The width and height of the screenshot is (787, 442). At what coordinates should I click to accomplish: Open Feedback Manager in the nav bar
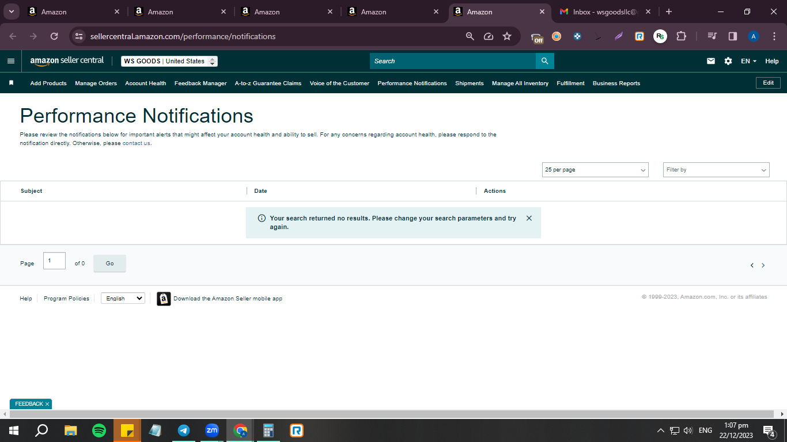pos(200,83)
